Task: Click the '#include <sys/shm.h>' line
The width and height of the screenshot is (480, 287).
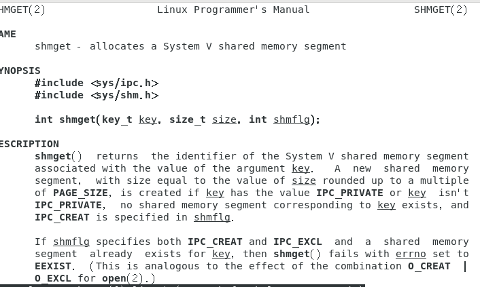Action: point(97,95)
